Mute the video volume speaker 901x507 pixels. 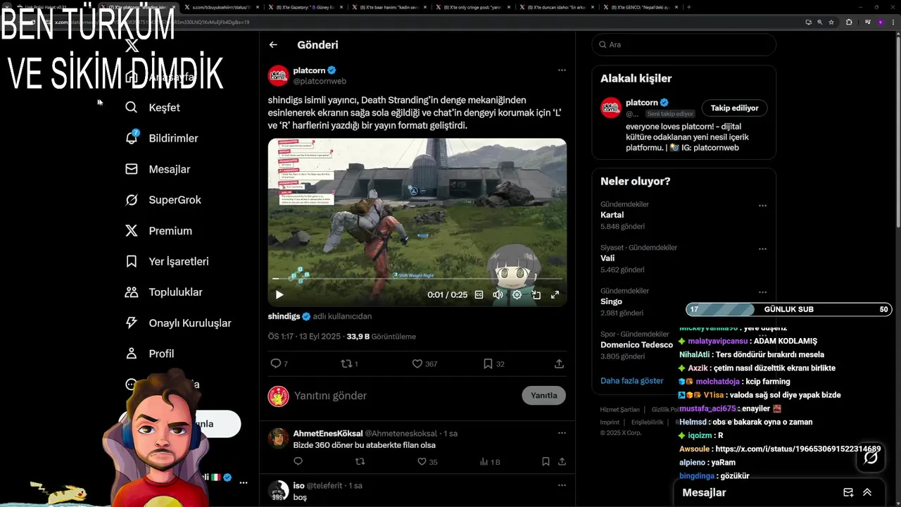(498, 295)
